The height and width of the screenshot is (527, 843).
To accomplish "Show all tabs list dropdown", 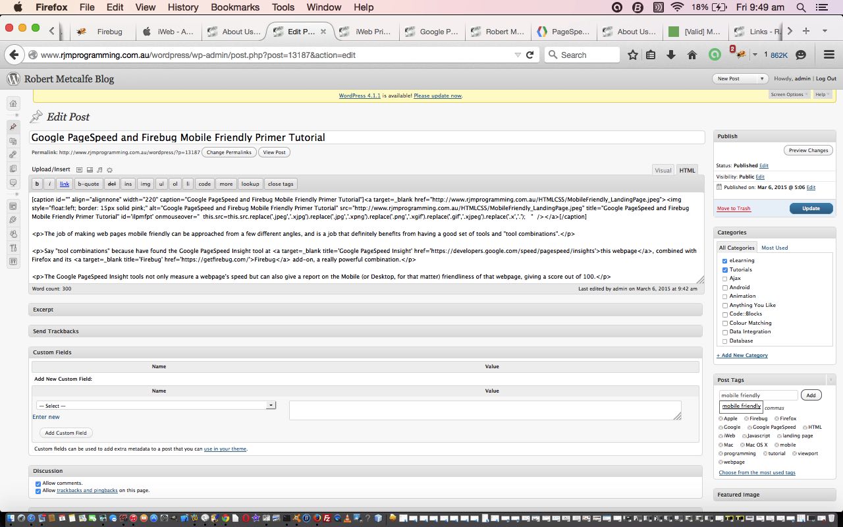I will 825,31.
